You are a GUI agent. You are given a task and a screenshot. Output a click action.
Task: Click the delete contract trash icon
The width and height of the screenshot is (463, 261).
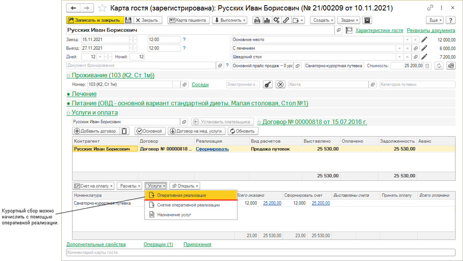tap(124, 131)
